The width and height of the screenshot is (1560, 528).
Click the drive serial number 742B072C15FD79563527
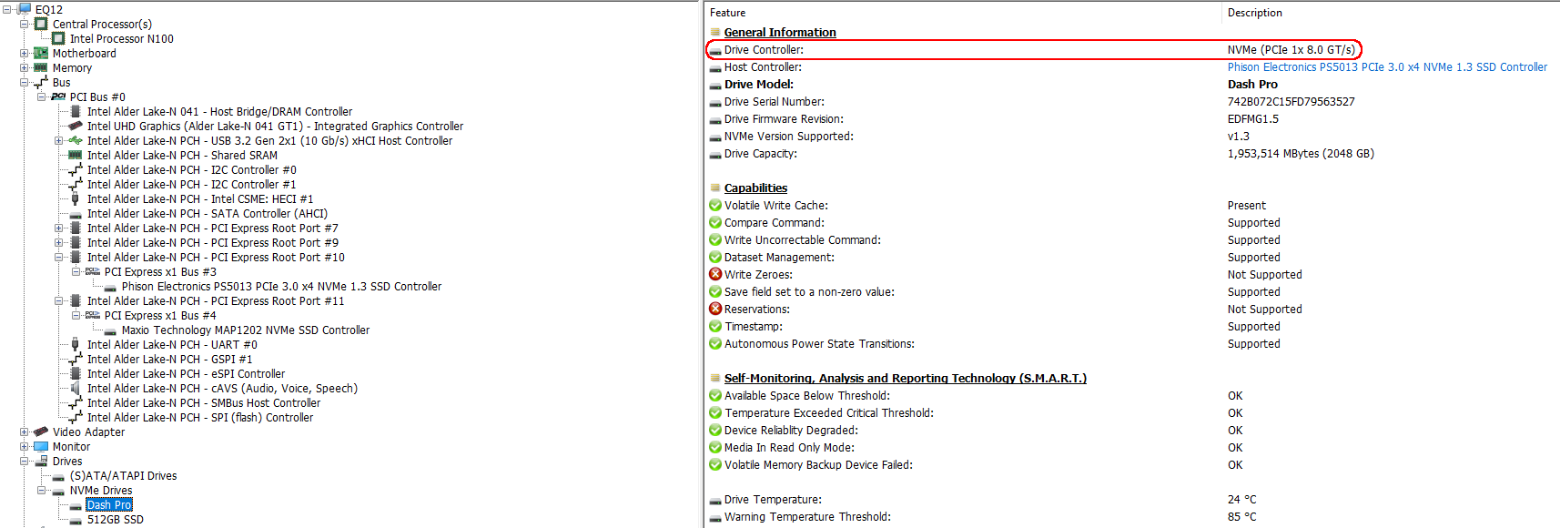(1291, 101)
